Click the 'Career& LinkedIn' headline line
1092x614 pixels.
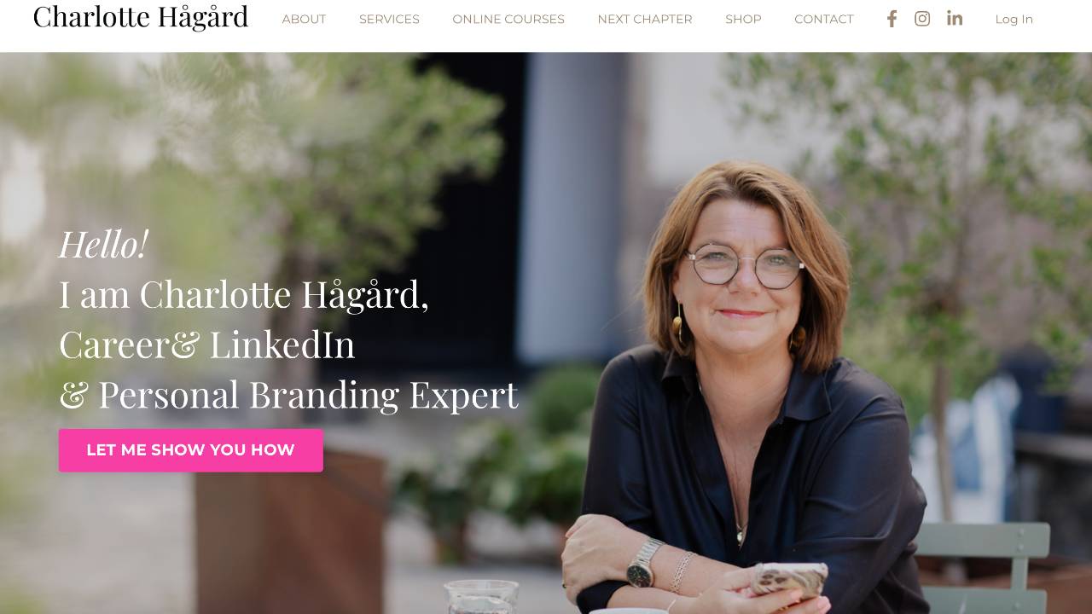[207, 345]
